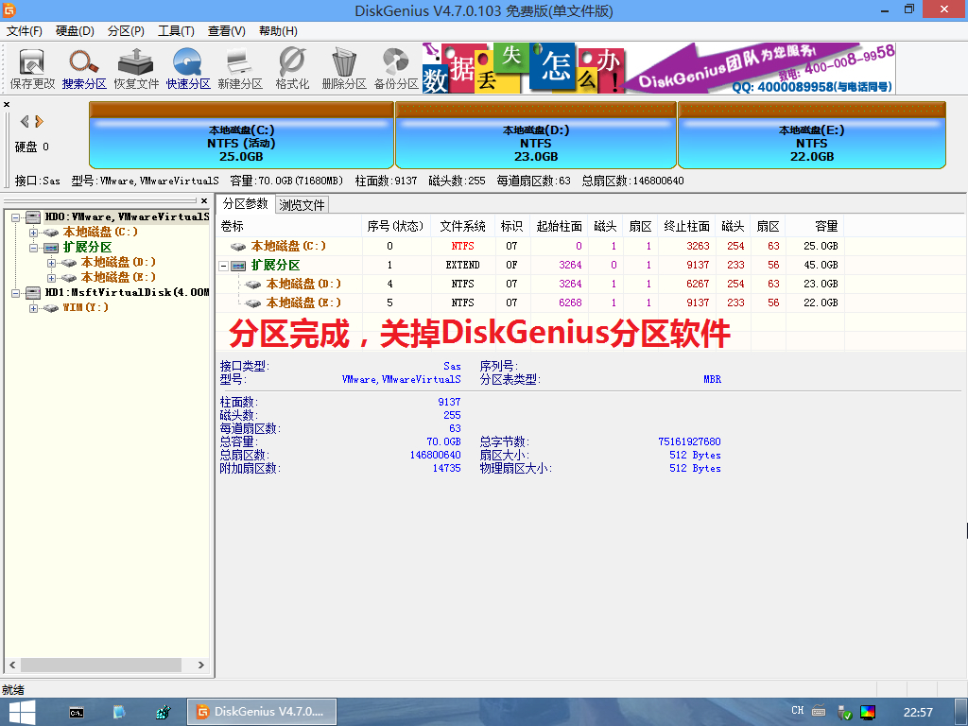
Task: Open the 工具(T) menu
Action: [x=176, y=31]
